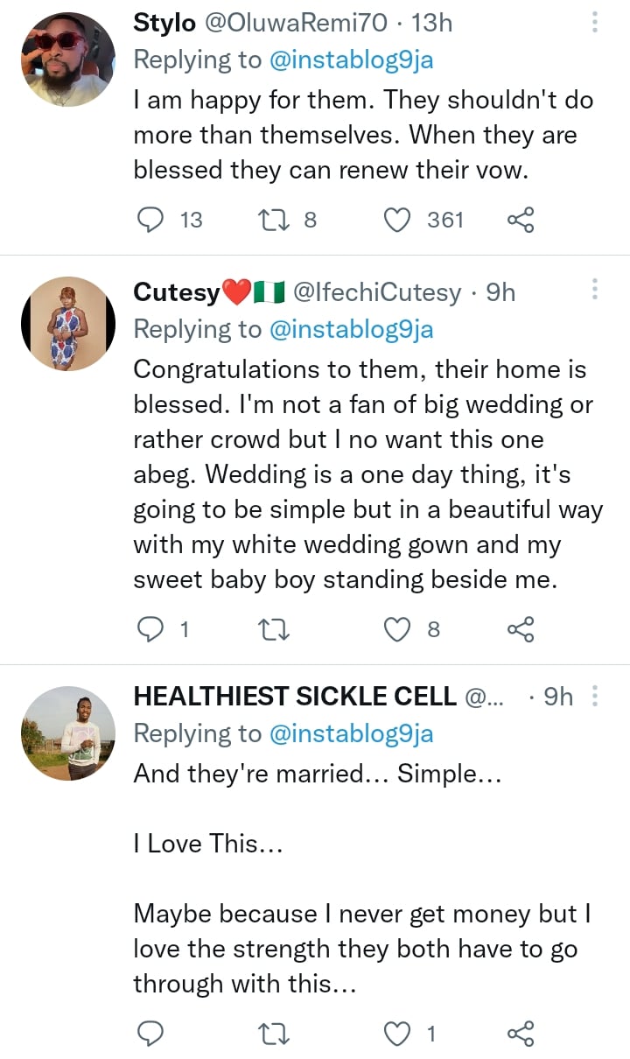Share HEALTHIEST SICKLE CELL's tweet
This screenshot has width=630, height=1059.
520,1034
